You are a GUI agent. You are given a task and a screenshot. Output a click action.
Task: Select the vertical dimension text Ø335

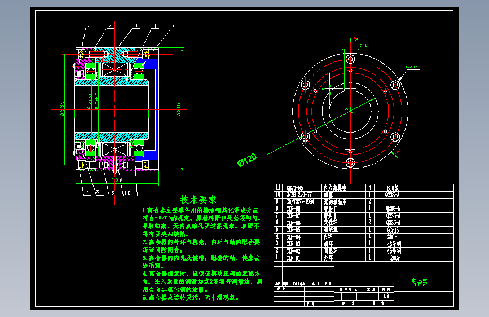click(x=61, y=108)
